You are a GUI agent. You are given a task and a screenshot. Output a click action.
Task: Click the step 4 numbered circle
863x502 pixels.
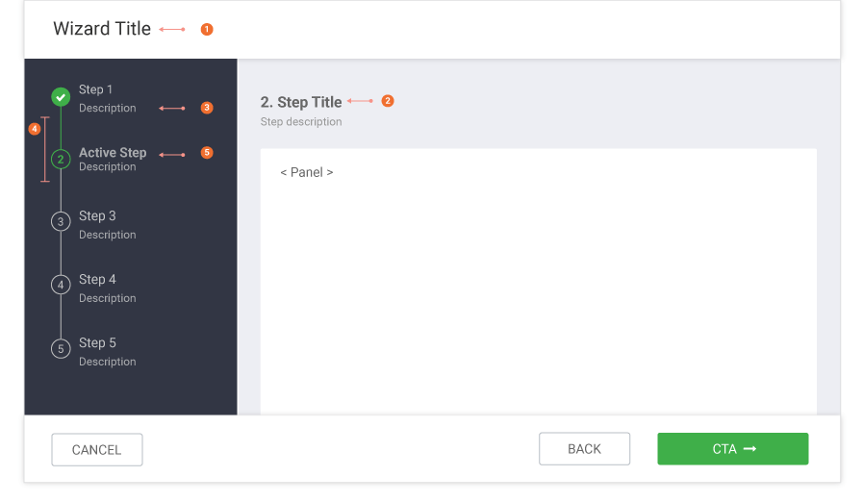pyautogui.click(x=61, y=285)
